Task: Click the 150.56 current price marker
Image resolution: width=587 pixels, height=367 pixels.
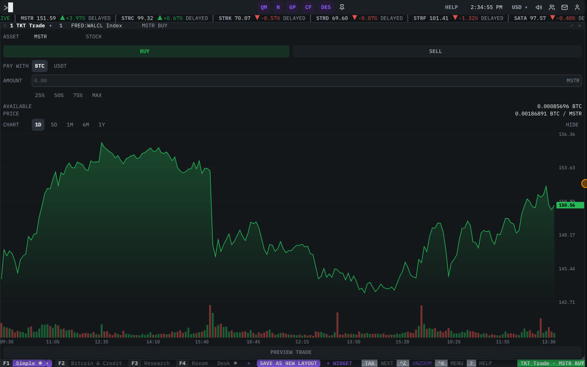Action: [x=570, y=205]
